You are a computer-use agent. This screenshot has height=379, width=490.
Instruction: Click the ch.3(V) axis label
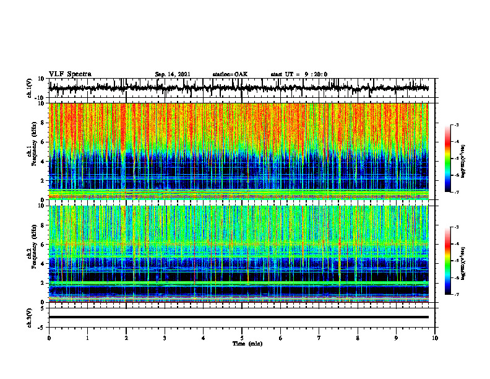click(30, 318)
